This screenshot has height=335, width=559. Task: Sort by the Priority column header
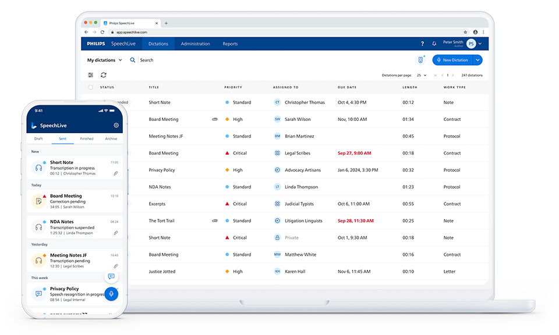click(x=233, y=87)
